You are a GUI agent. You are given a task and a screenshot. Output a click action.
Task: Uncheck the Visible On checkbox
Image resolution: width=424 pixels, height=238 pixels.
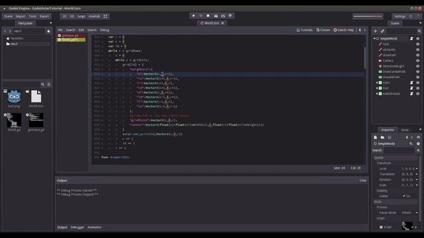coord(404,196)
